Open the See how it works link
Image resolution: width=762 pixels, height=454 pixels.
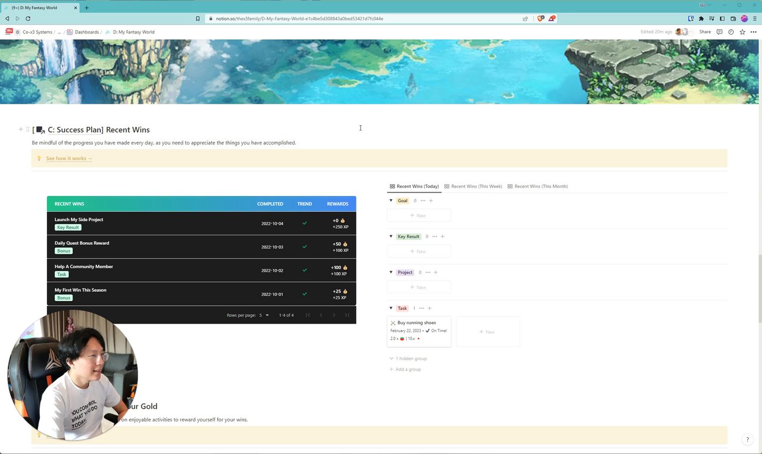tap(69, 158)
